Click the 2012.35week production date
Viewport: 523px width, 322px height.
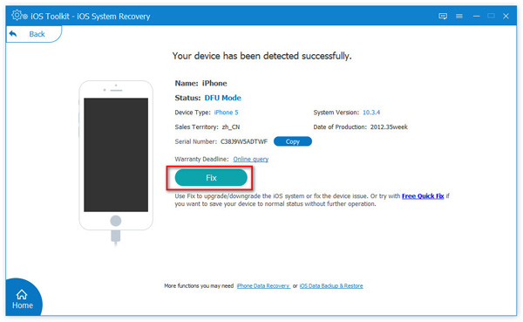[x=389, y=127]
